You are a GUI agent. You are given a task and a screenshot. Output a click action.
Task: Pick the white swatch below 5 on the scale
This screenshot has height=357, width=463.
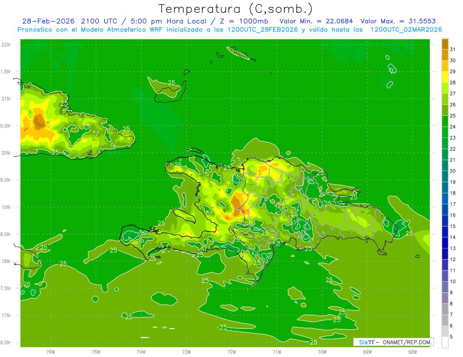(445, 342)
